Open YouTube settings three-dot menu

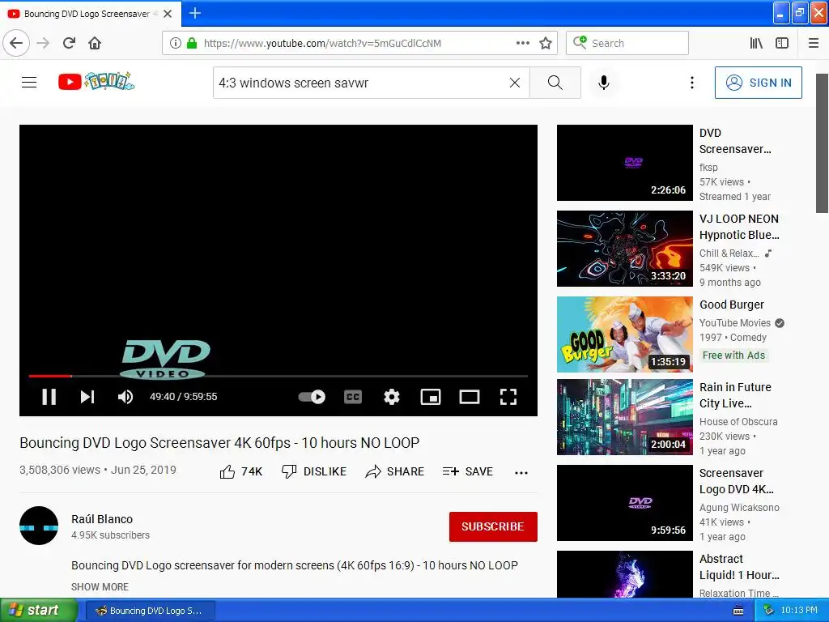pos(691,83)
